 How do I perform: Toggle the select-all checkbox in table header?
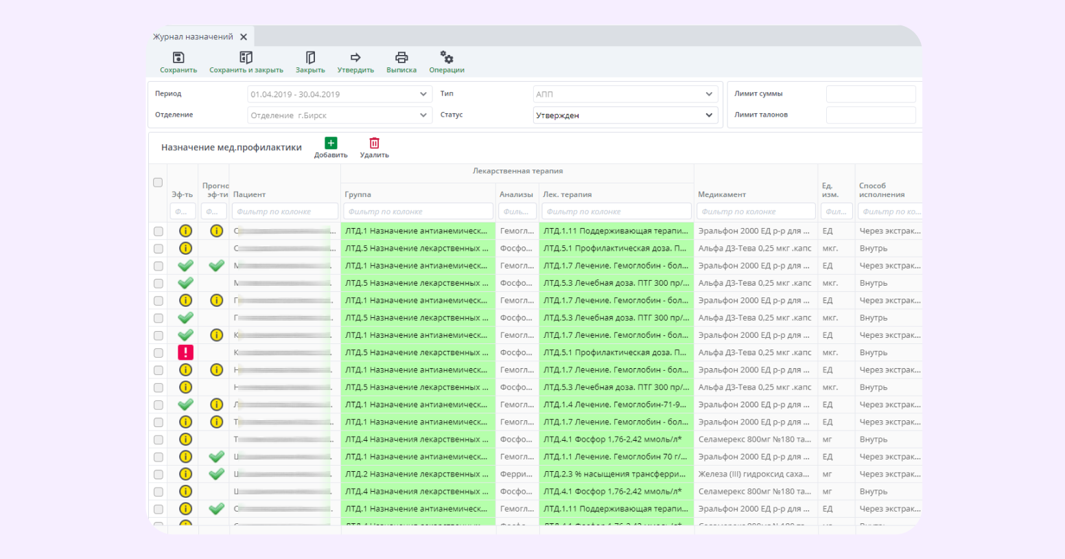(158, 183)
